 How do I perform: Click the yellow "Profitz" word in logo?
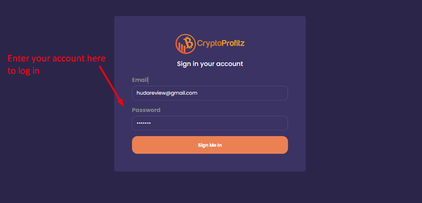[233, 43]
